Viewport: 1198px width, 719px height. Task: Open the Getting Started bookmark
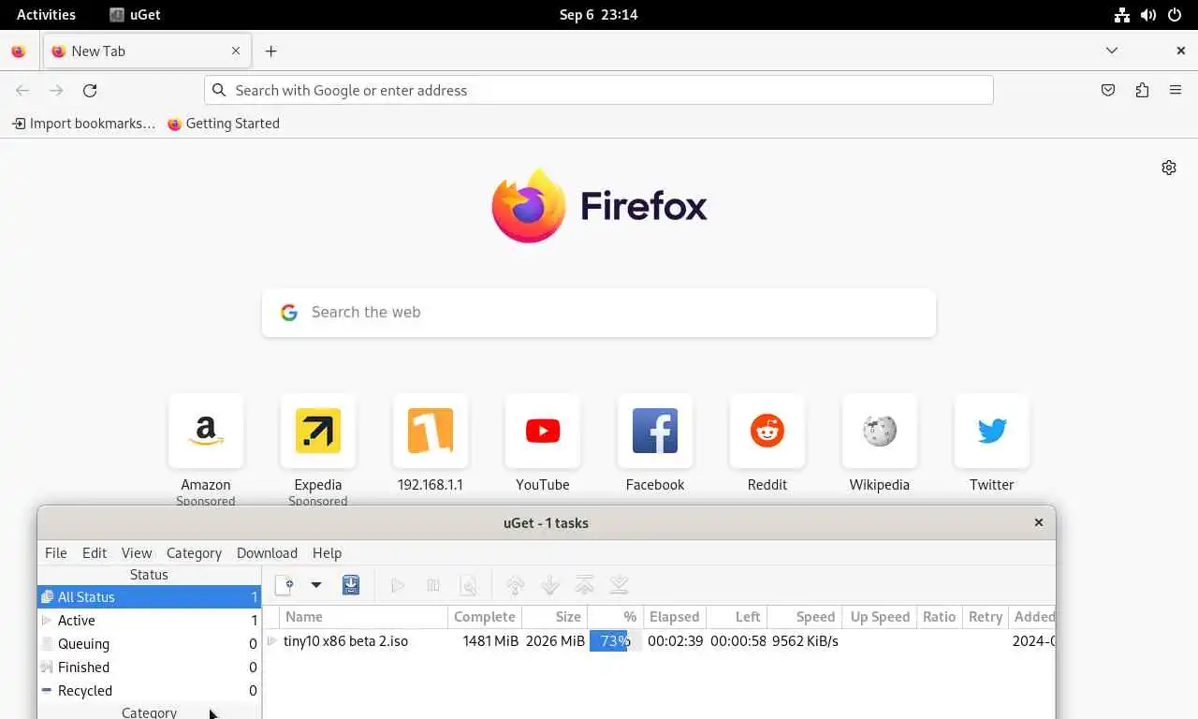224,123
